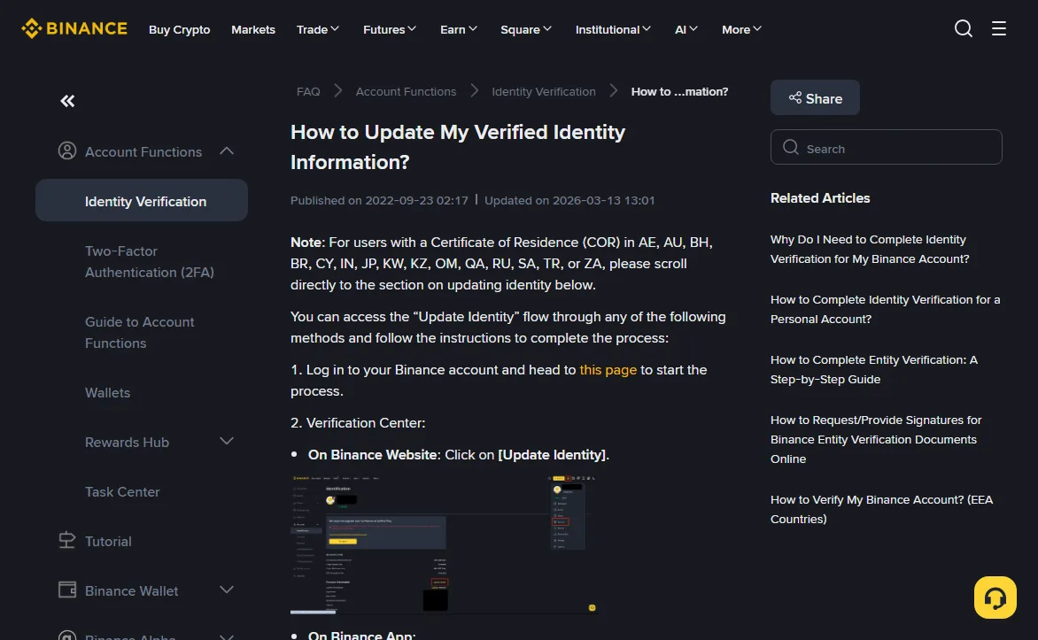Click the Binance logo
Image resolution: width=1038 pixels, height=640 pixels.
tap(74, 28)
